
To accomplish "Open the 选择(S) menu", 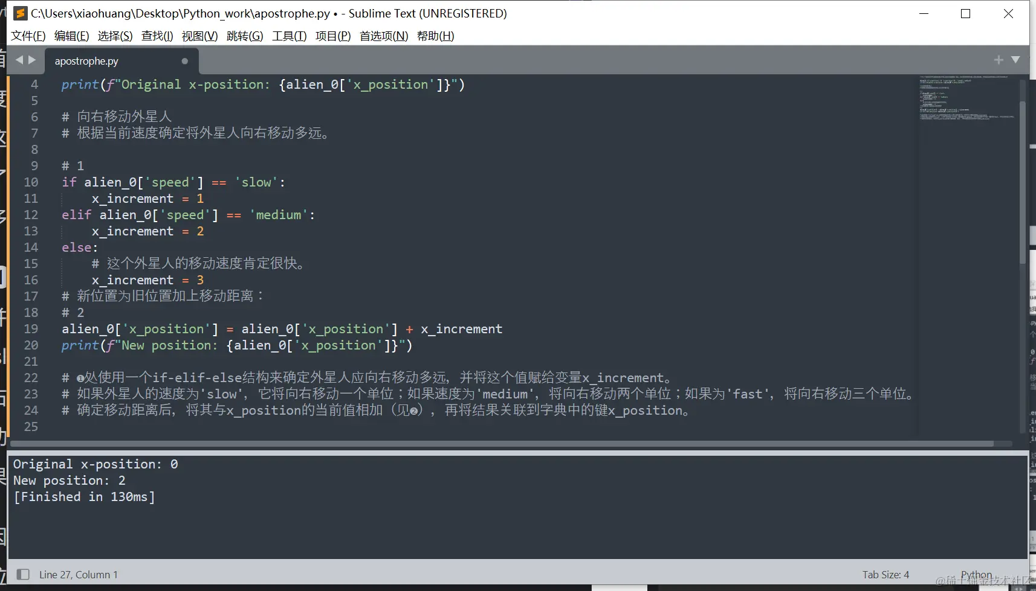I will [115, 36].
